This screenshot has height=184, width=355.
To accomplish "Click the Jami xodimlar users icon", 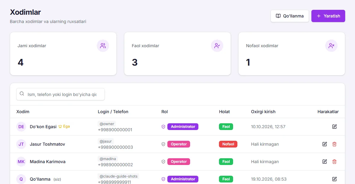I will click(103, 46).
